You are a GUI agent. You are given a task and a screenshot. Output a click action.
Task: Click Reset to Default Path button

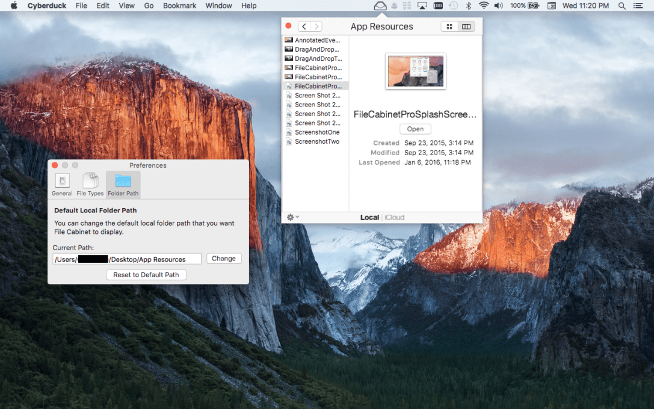point(146,275)
